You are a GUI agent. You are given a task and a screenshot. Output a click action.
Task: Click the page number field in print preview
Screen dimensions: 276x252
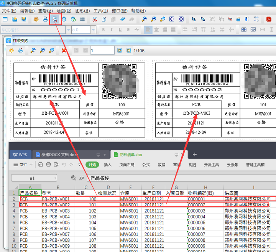click(102, 51)
